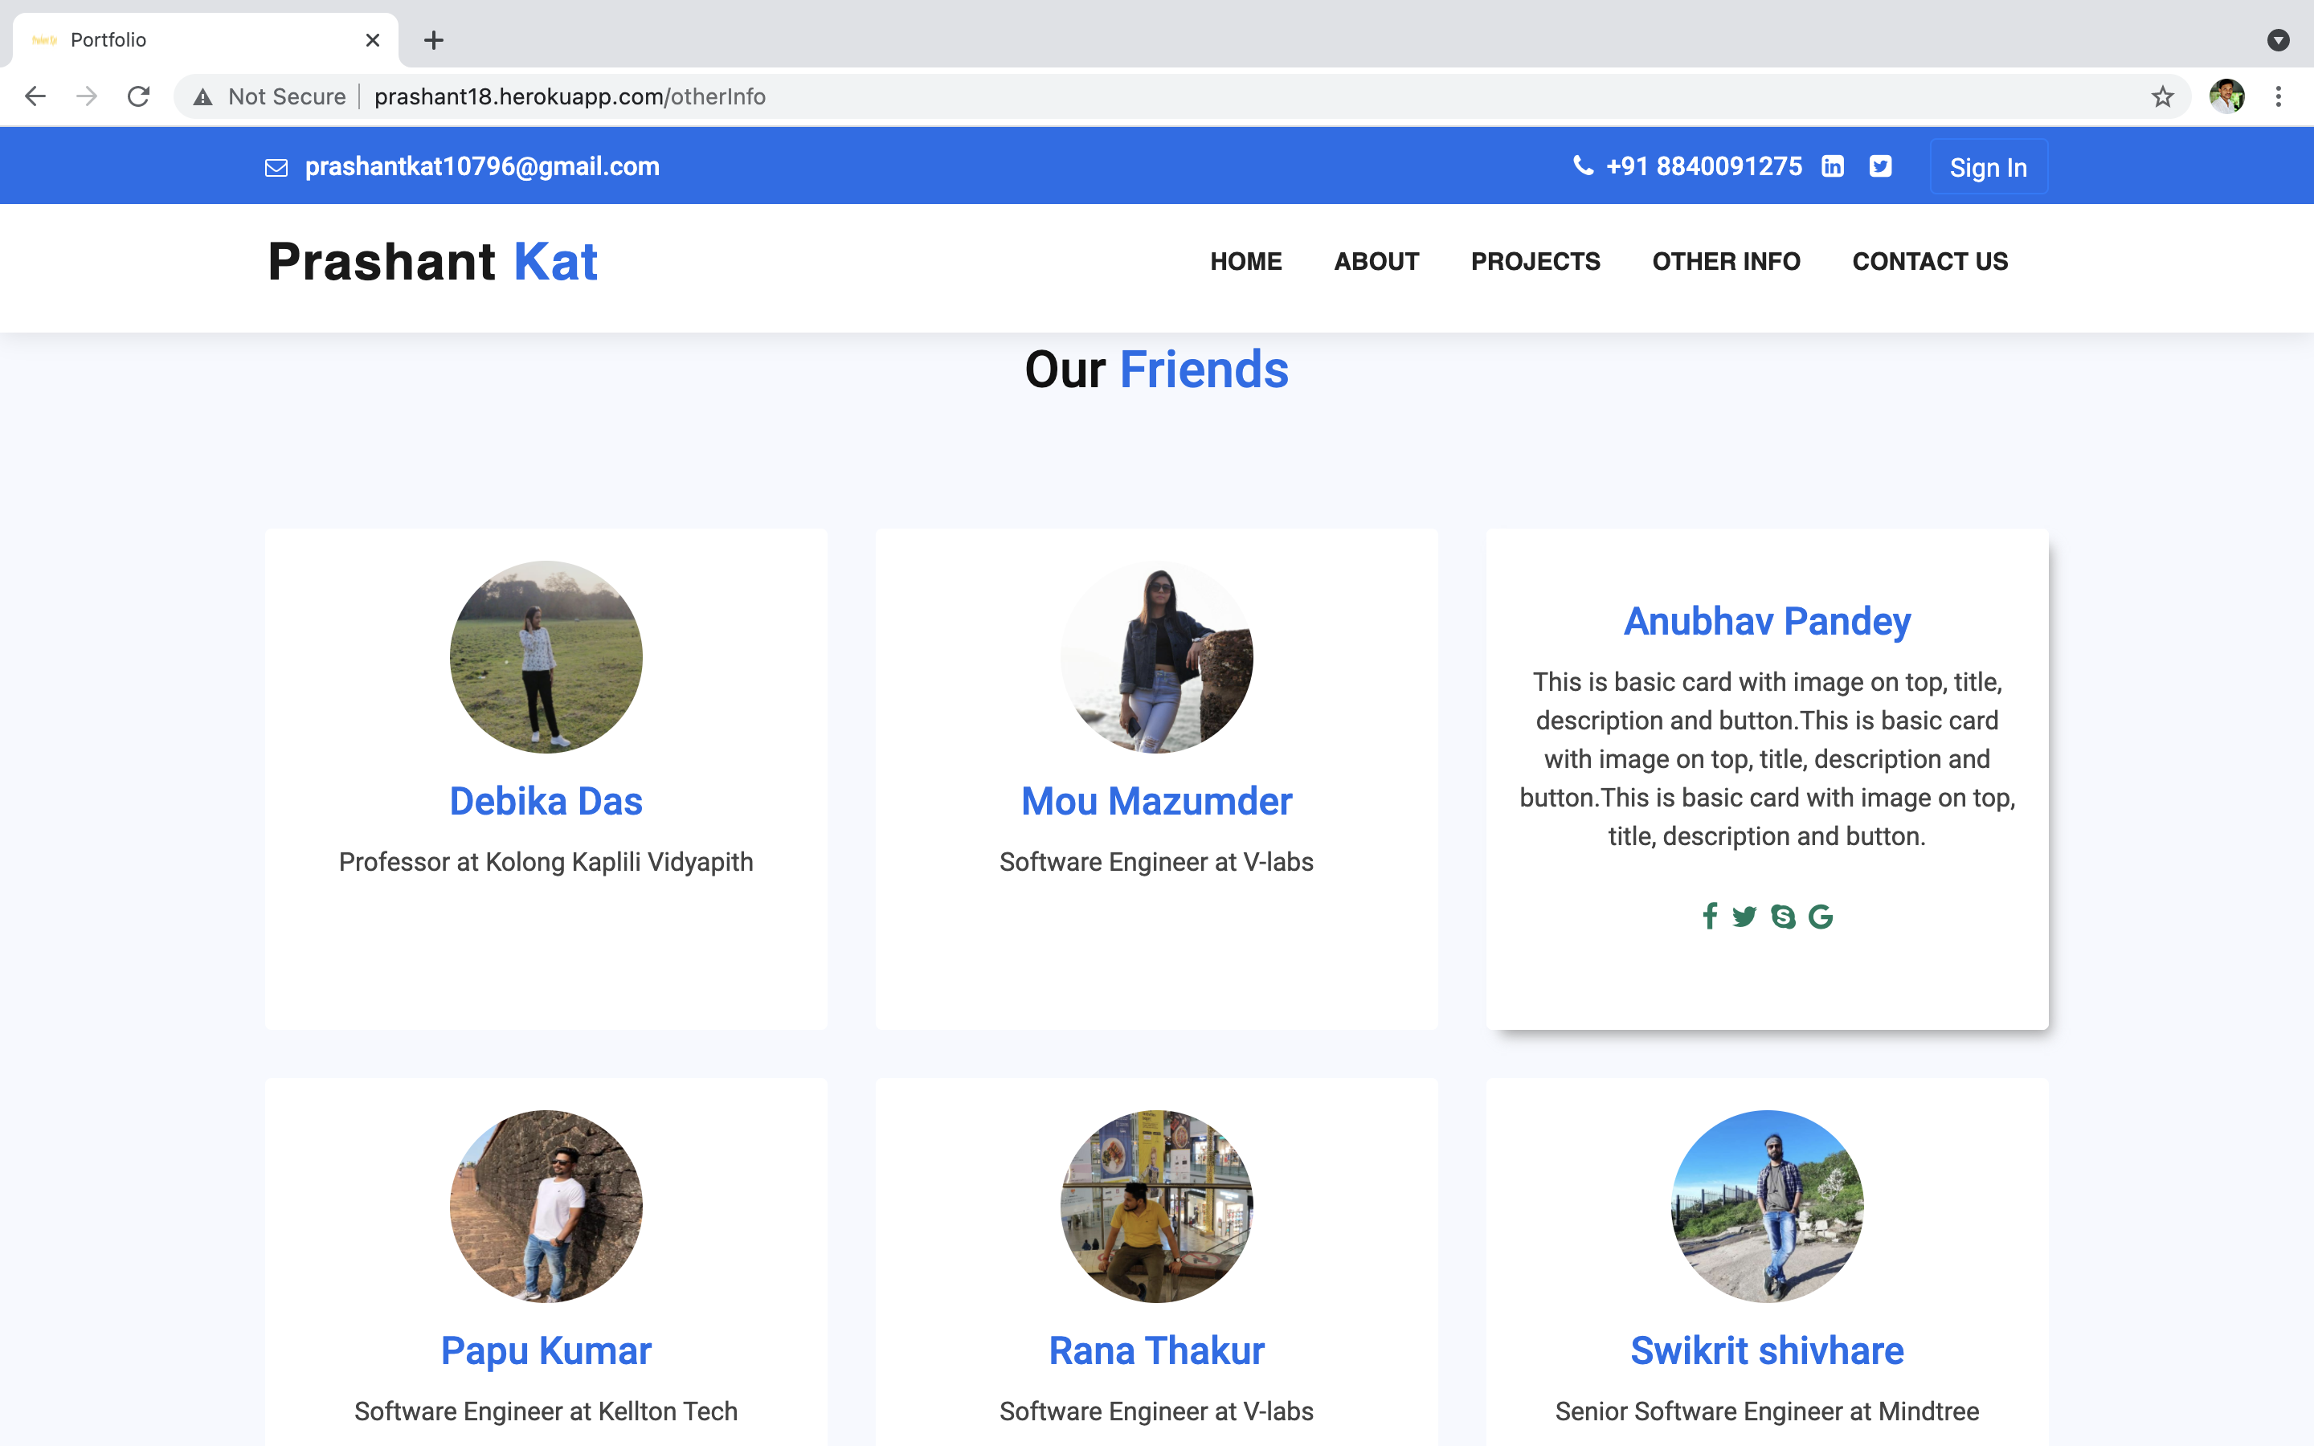2314x1446 pixels.
Task: Click "Software Engineer at Kellton Tech" text
Action: [x=546, y=1411]
